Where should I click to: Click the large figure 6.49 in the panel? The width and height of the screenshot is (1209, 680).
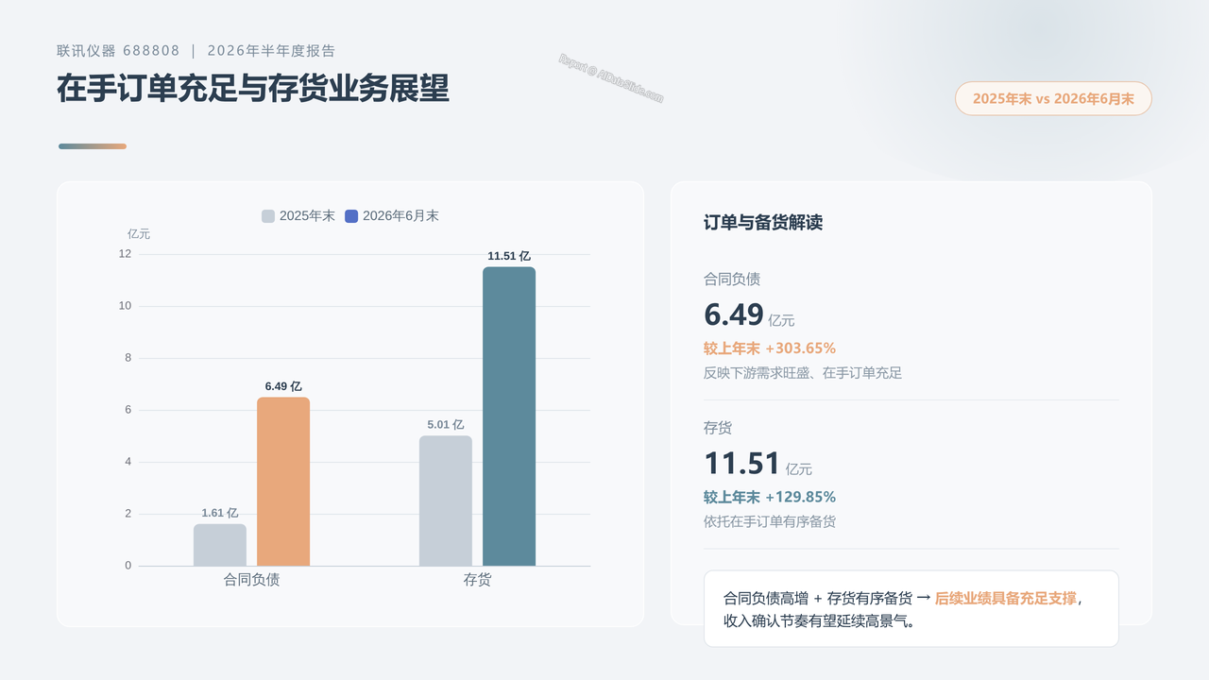coord(734,314)
